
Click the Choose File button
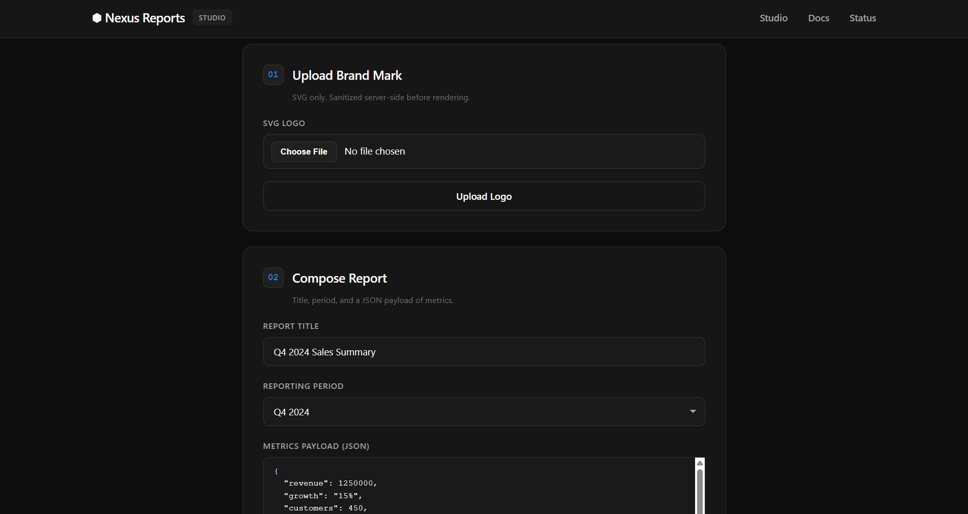pyautogui.click(x=304, y=152)
